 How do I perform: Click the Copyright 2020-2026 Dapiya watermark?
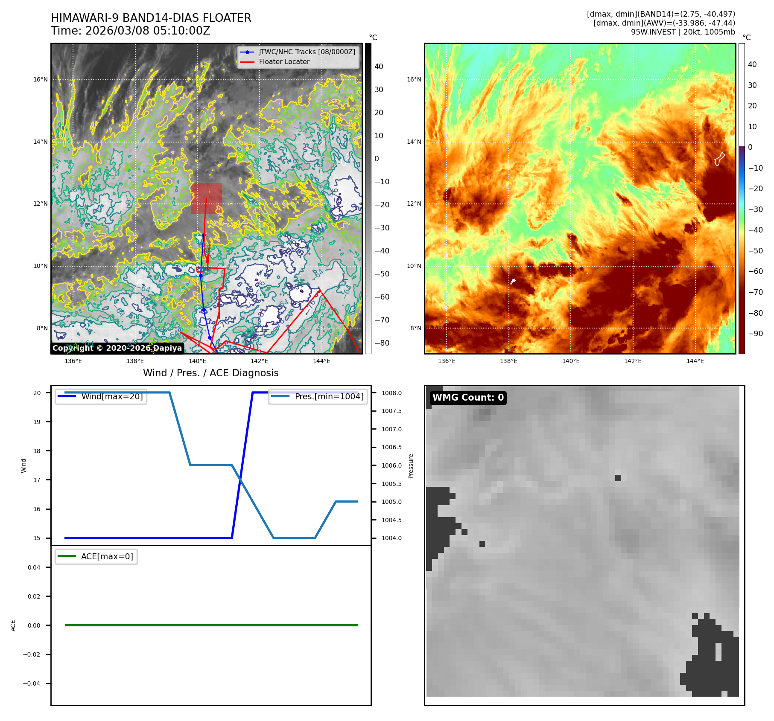coord(117,348)
